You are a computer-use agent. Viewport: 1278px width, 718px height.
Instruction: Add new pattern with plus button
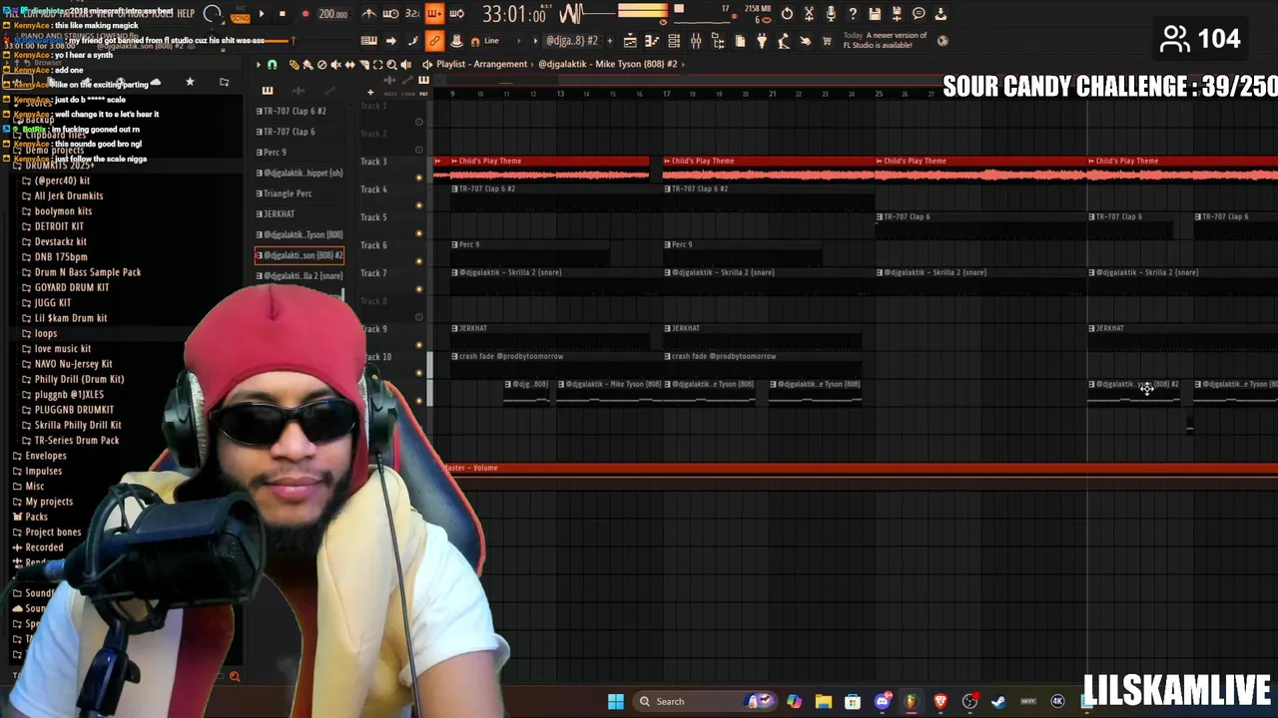point(610,41)
